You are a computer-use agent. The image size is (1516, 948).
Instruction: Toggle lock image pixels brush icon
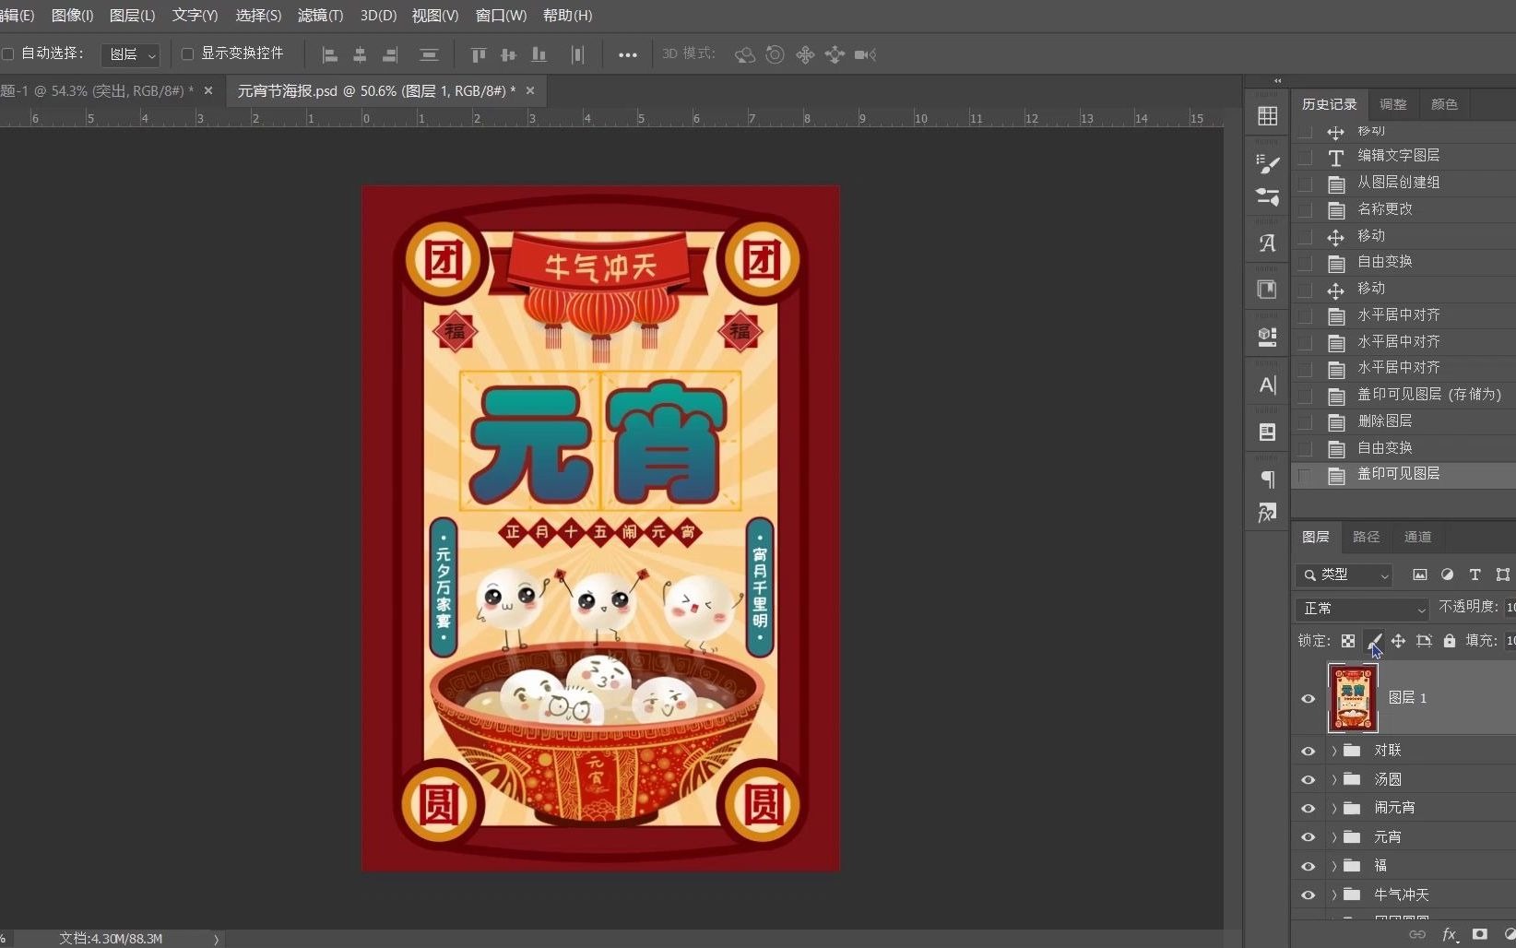[x=1373, y=641]
